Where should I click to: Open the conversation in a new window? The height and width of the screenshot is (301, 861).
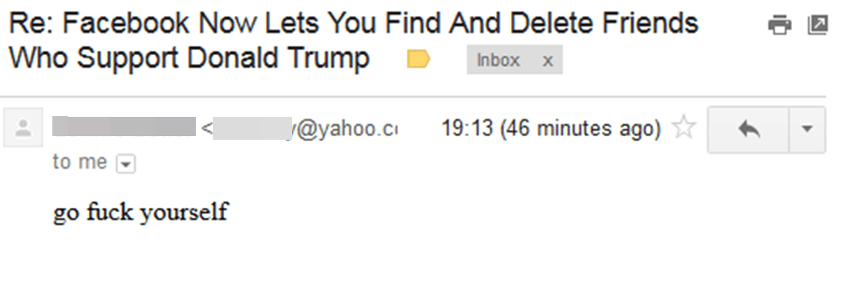click(x=817, y=26)
